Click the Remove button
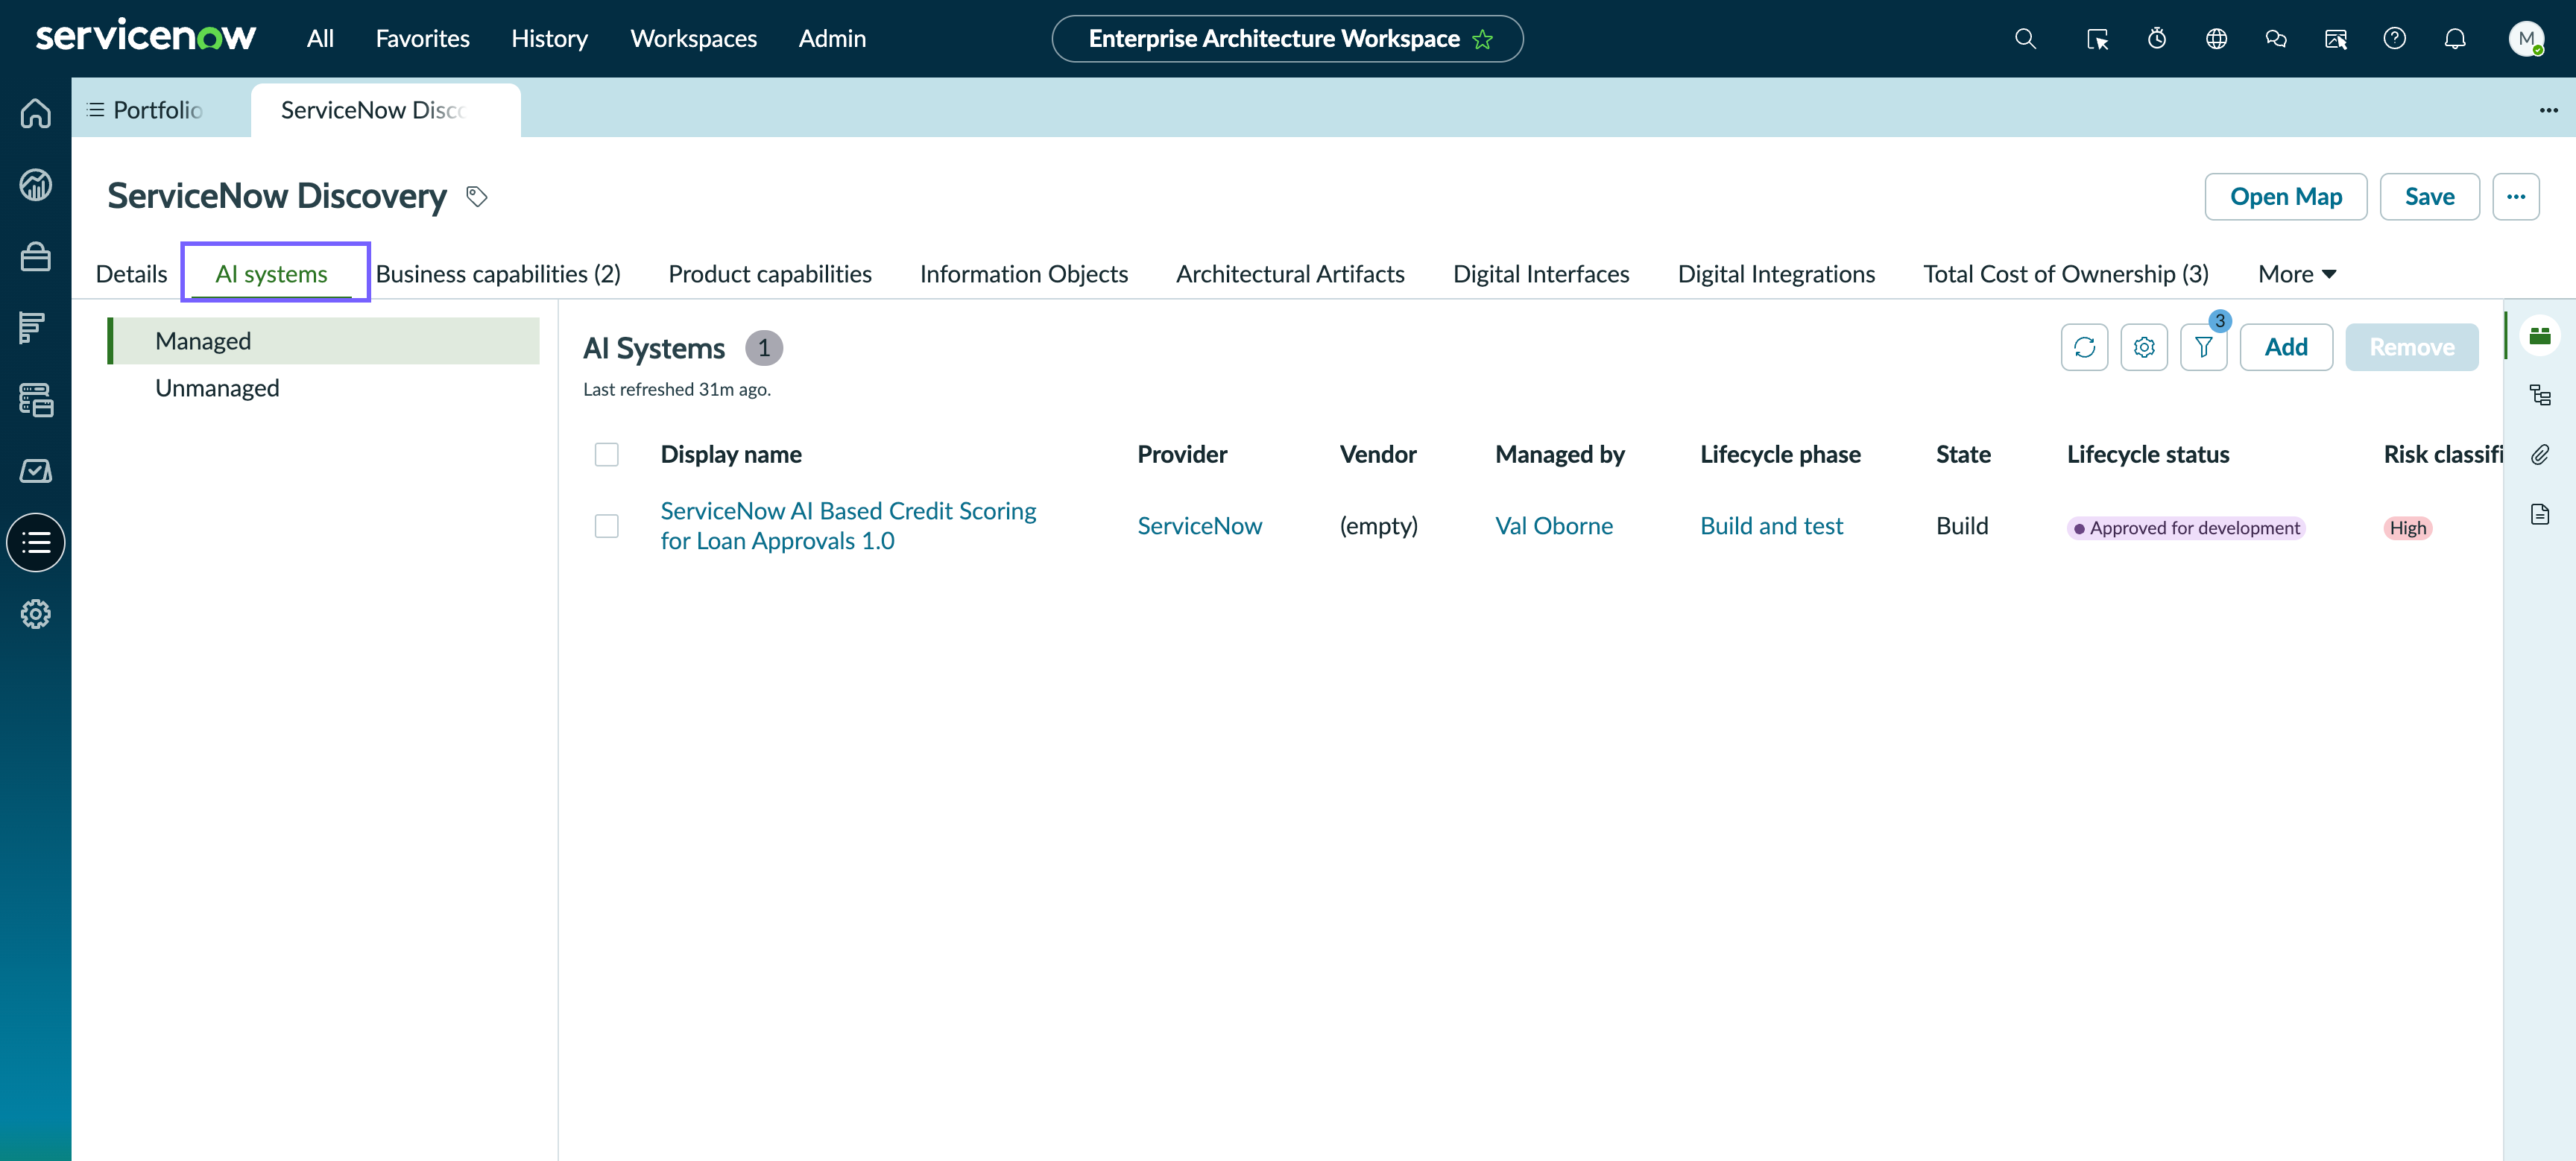 pyautogui.click(x=2411, y=347)
